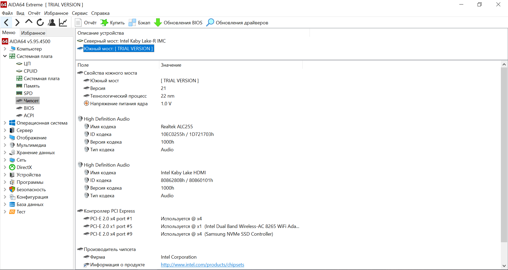Select CPUID in the tree
The image size is (508, 270).
[x=30, y=71]
